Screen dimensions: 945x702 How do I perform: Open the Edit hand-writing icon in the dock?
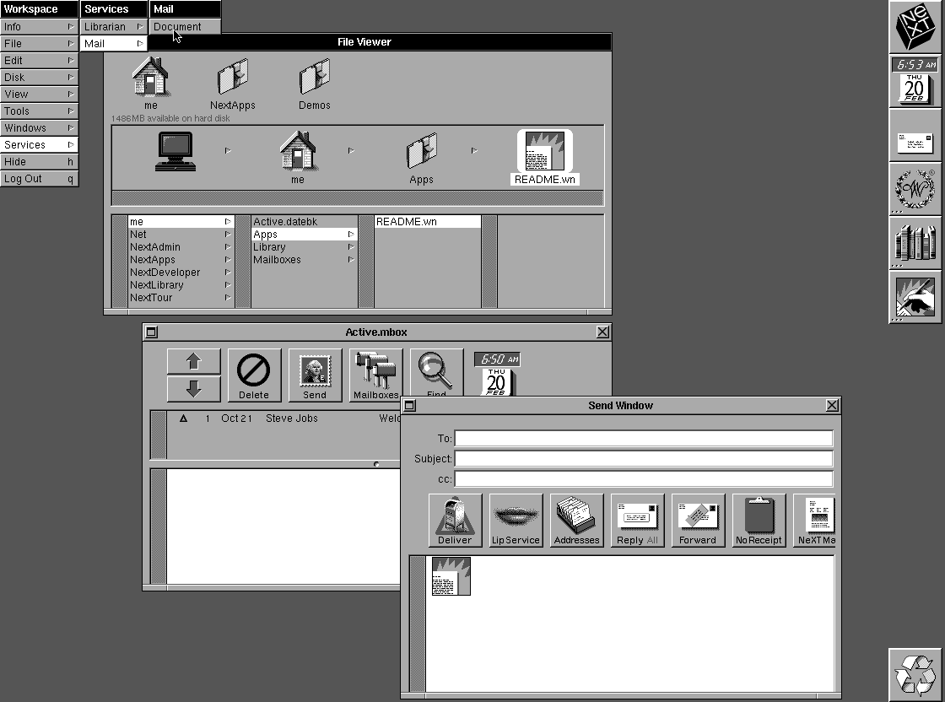tap(915, 297)
